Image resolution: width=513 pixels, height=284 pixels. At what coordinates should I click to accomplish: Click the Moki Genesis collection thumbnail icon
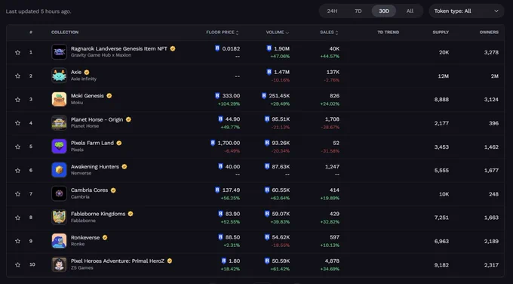tap(59, 99)
